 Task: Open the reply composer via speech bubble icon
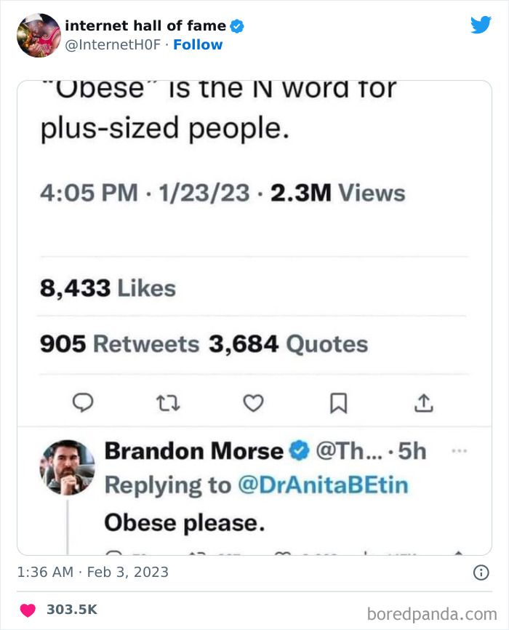pyautogui.click(x=84, y=403)
